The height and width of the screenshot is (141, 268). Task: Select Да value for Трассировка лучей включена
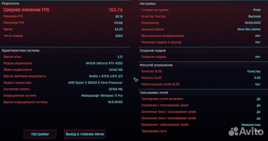coord(259,99)
